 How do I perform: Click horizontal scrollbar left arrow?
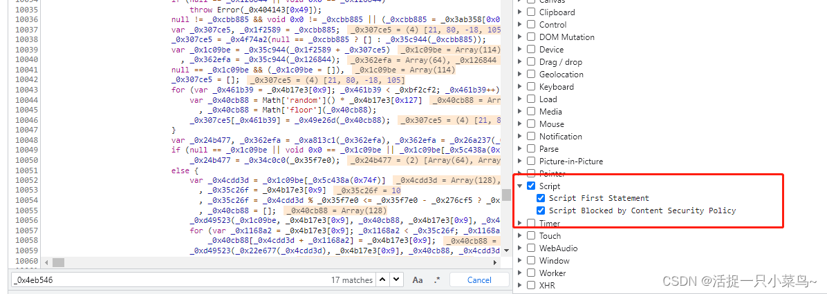point(48,262)
